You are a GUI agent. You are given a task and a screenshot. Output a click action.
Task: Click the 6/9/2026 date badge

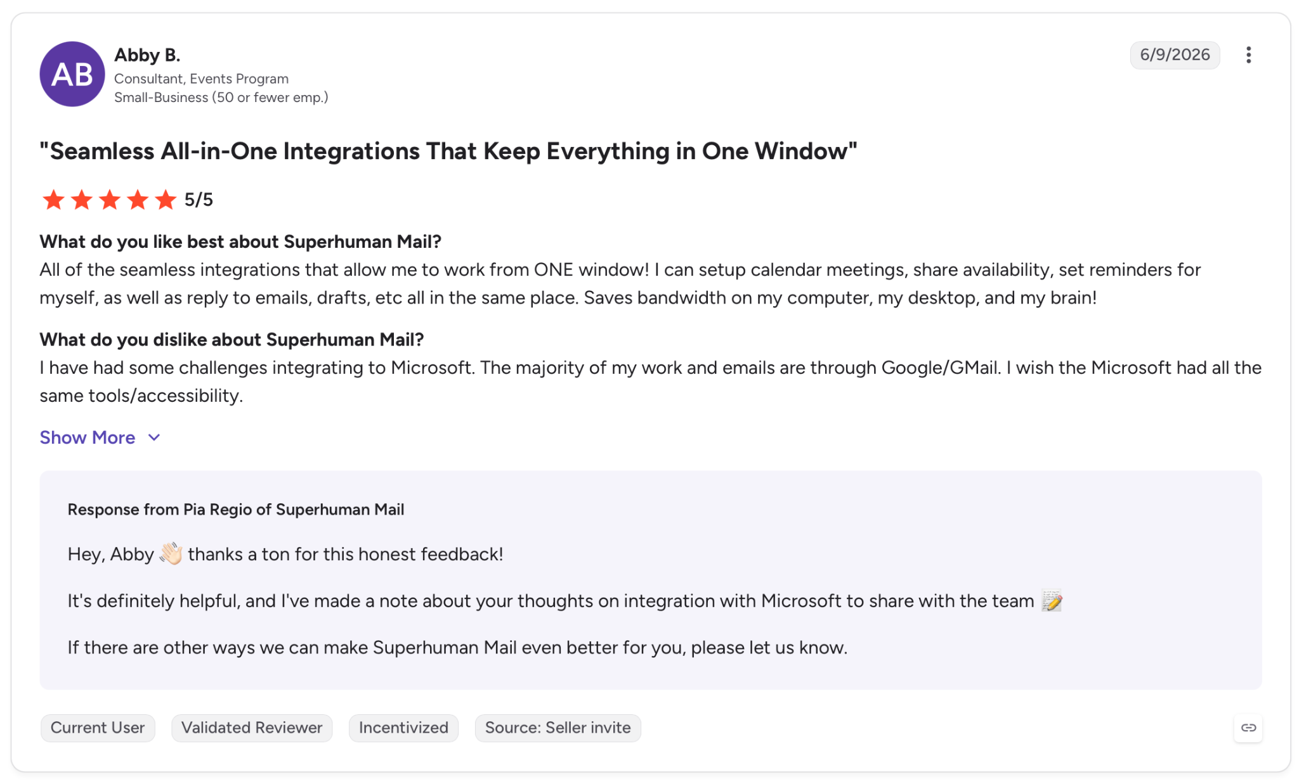(x=1175, y=55)
